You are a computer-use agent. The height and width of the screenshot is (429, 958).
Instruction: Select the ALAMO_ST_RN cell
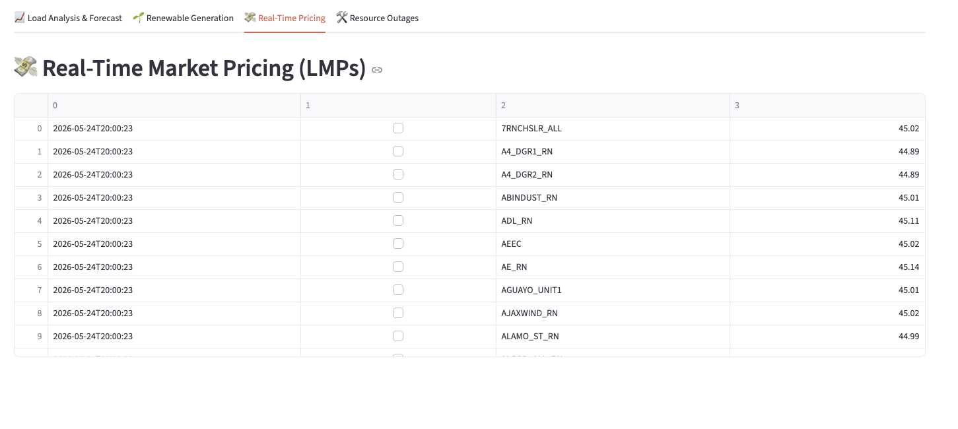[613, 337]
